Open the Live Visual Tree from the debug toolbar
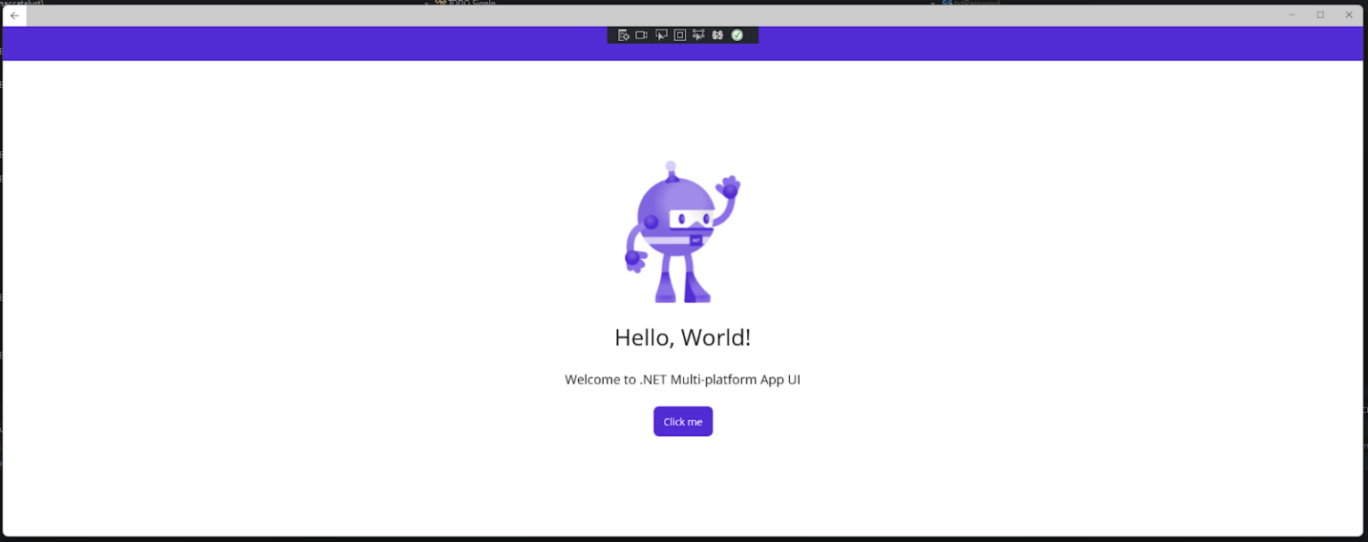Screen dimensions: 1368x542 [623, 35]
